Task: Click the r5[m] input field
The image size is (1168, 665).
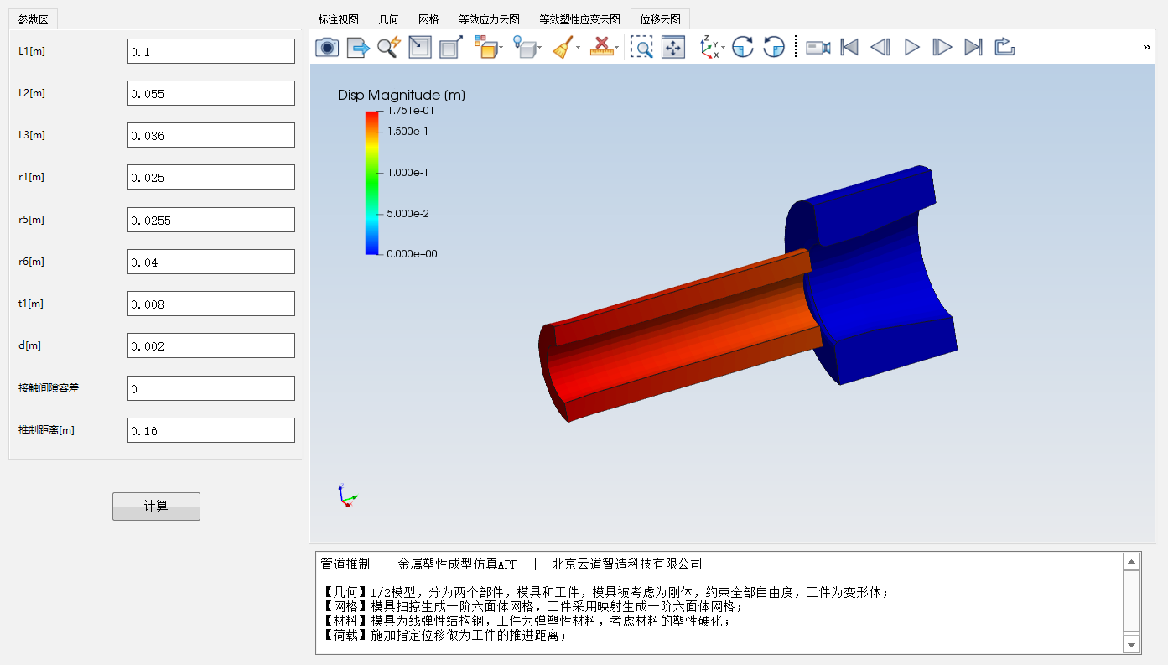Action: tap(211, 220)
